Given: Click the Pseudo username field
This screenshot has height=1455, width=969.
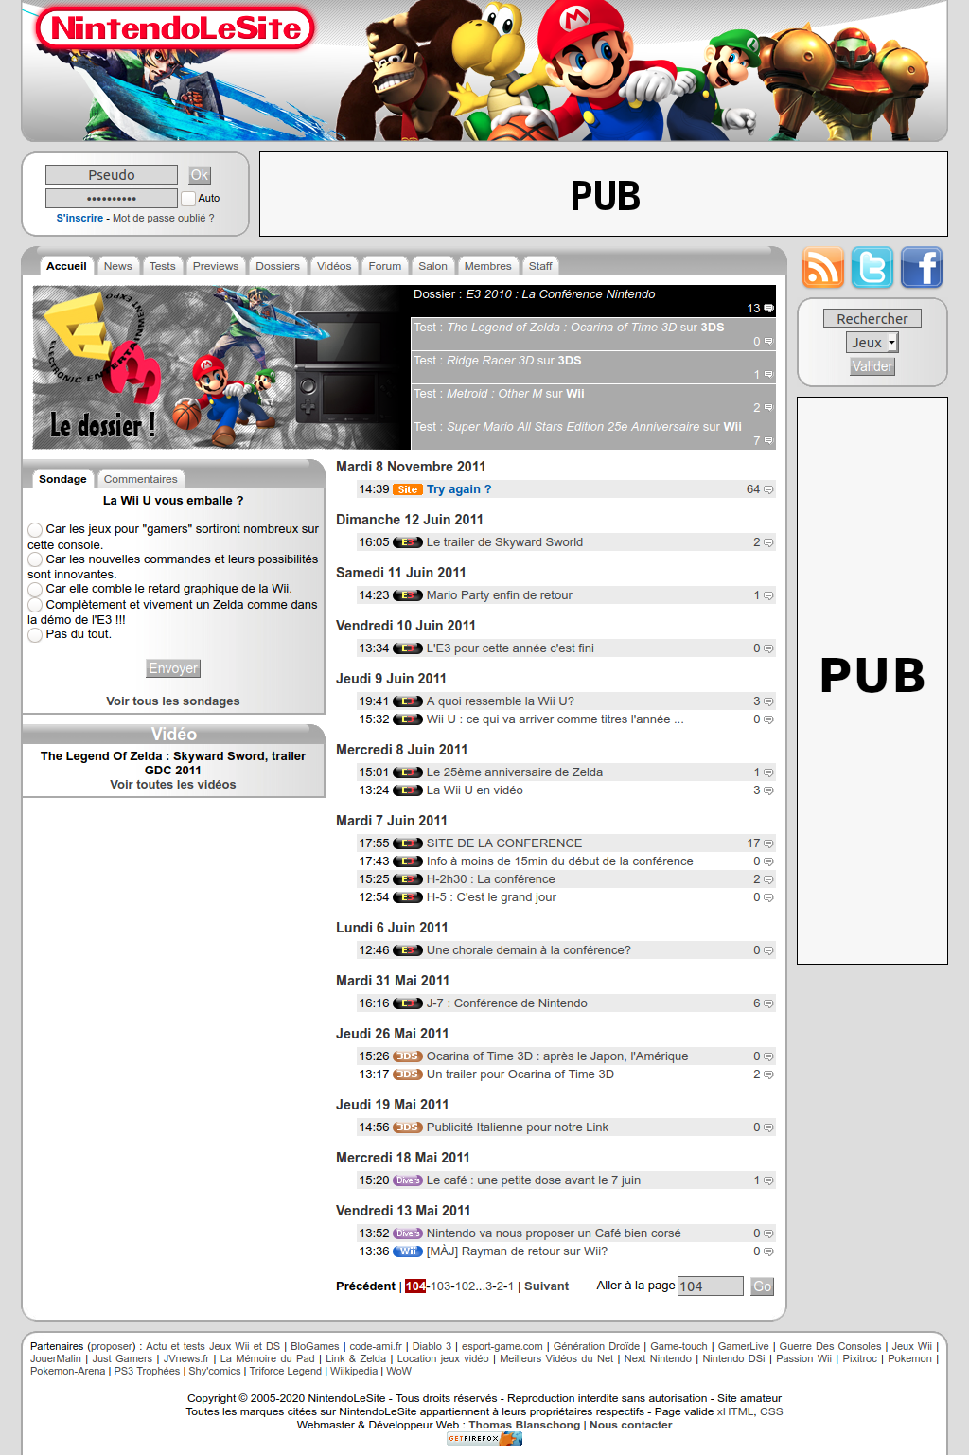Looking at the screenshot, I should [x=112, y=175].
